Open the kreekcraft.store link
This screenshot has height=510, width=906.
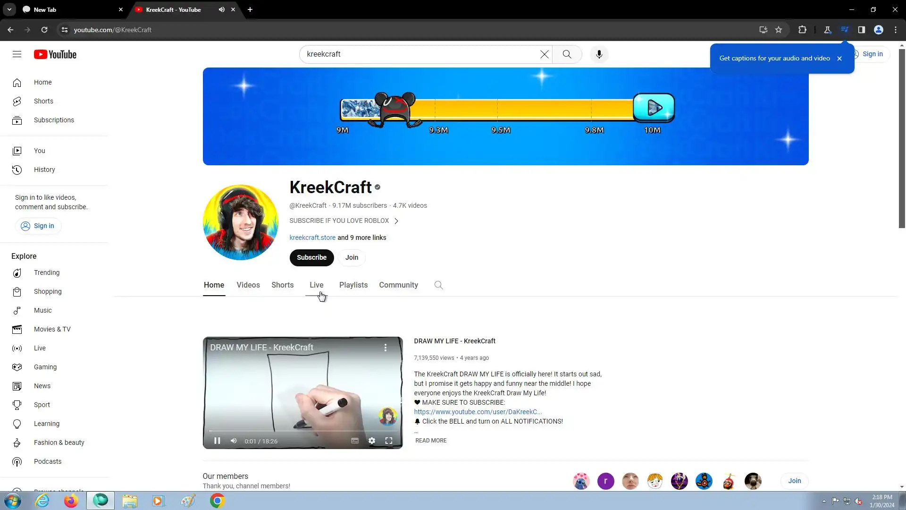pos(312,238)
